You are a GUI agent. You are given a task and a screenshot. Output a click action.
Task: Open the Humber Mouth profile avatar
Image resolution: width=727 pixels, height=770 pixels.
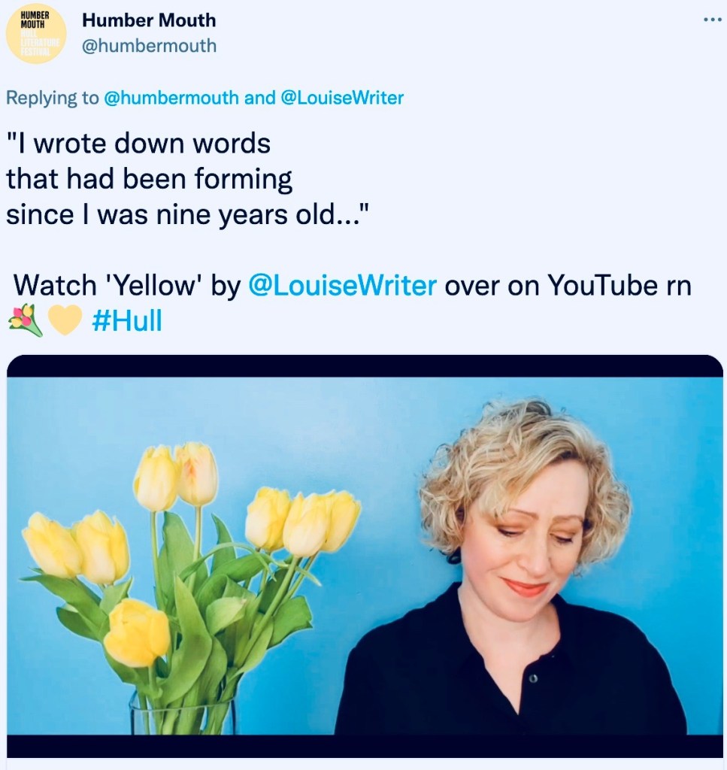35,34
